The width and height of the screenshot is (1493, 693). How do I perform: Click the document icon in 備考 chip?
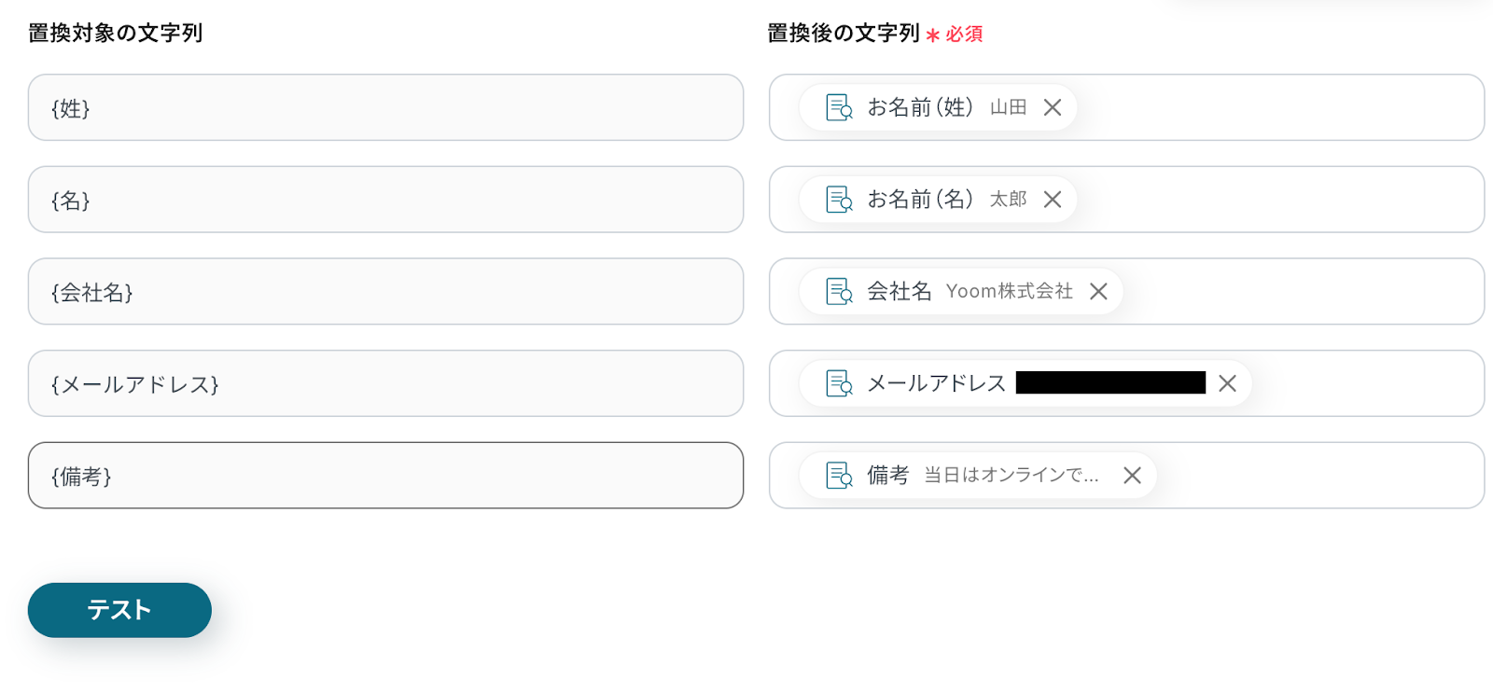(x=839, y=475)
